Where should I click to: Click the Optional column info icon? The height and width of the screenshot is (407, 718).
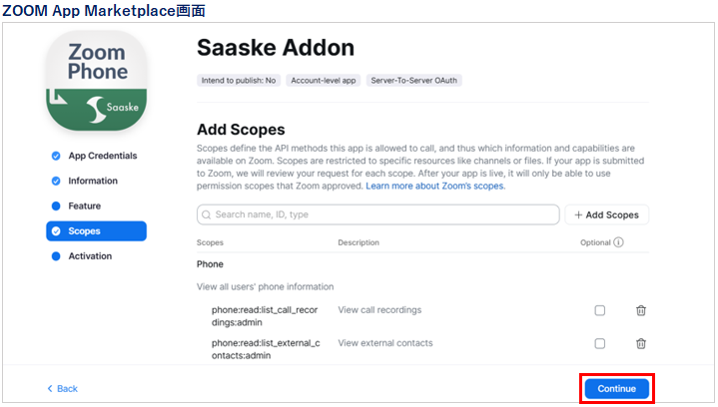(x=618, y=242)
